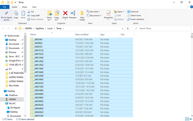This screenshot has width=193, height=121.
Task: Open the Open button dropdown
Action: [x=124, y=12]
